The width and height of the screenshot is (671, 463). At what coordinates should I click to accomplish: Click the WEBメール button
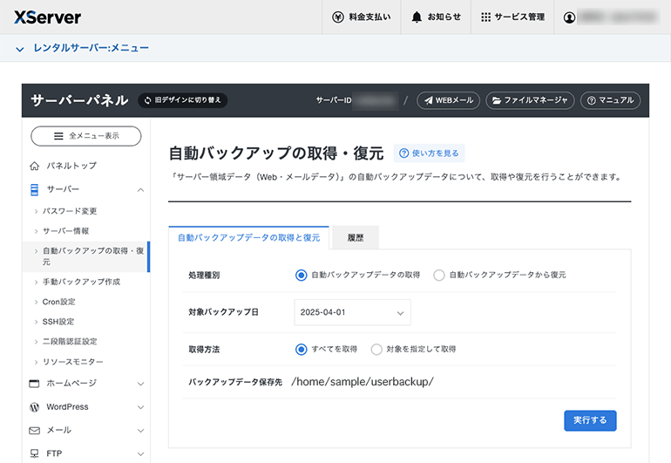pyautogui.click(x=449, y=100)
